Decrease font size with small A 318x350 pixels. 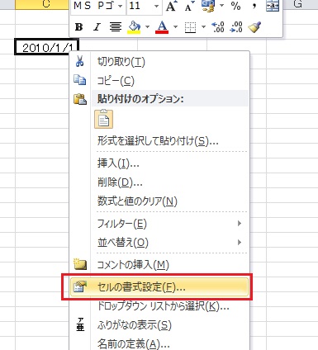(x=189, y=6)
